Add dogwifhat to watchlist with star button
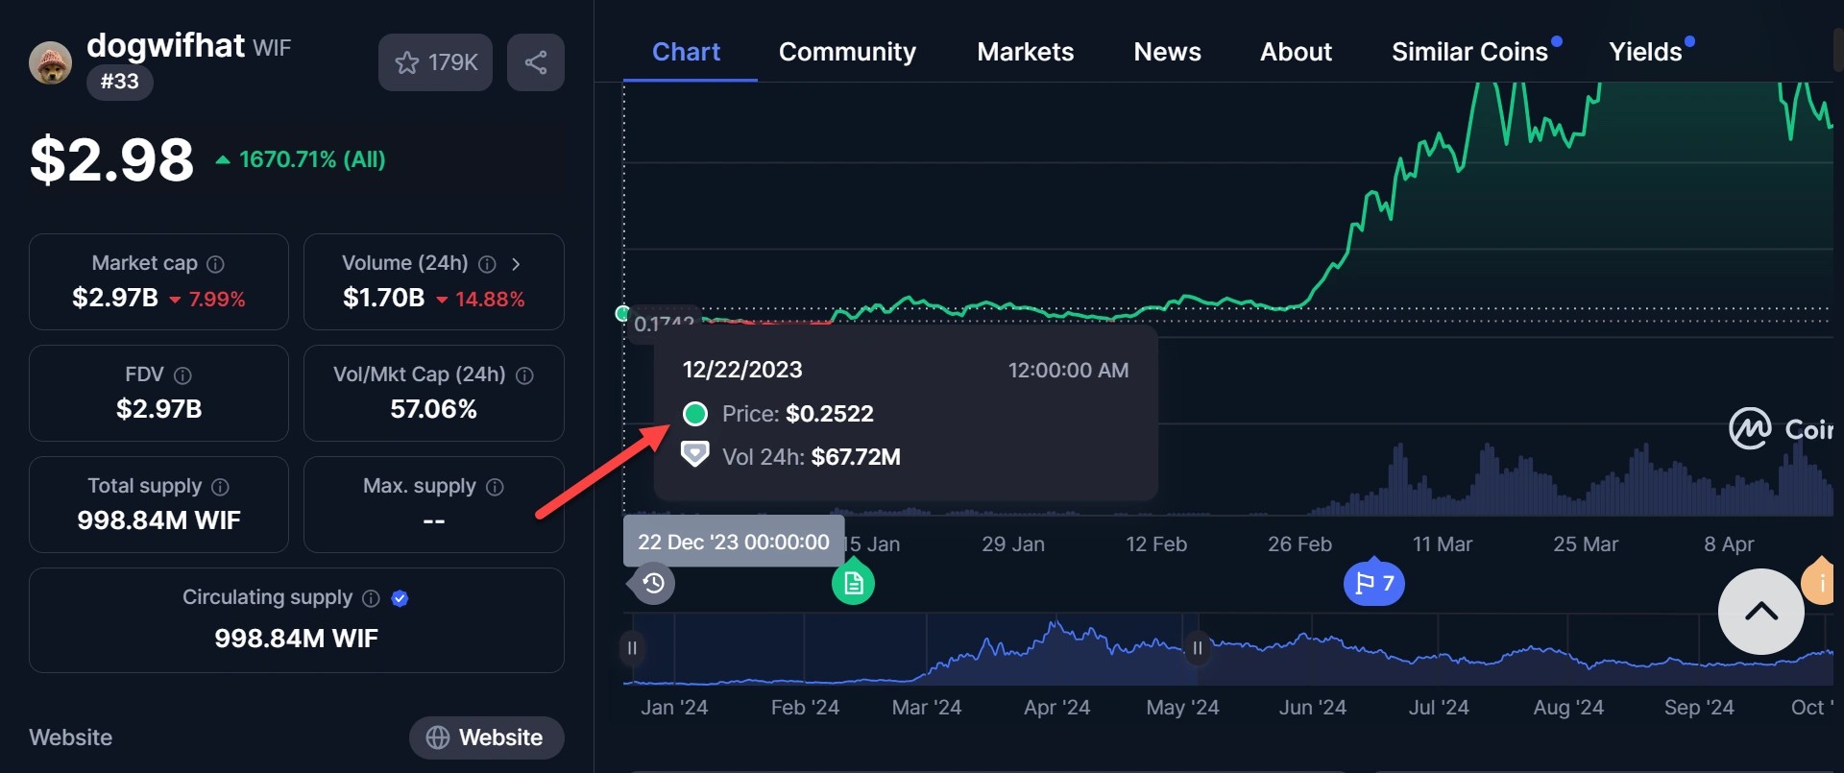 [435, 62]
